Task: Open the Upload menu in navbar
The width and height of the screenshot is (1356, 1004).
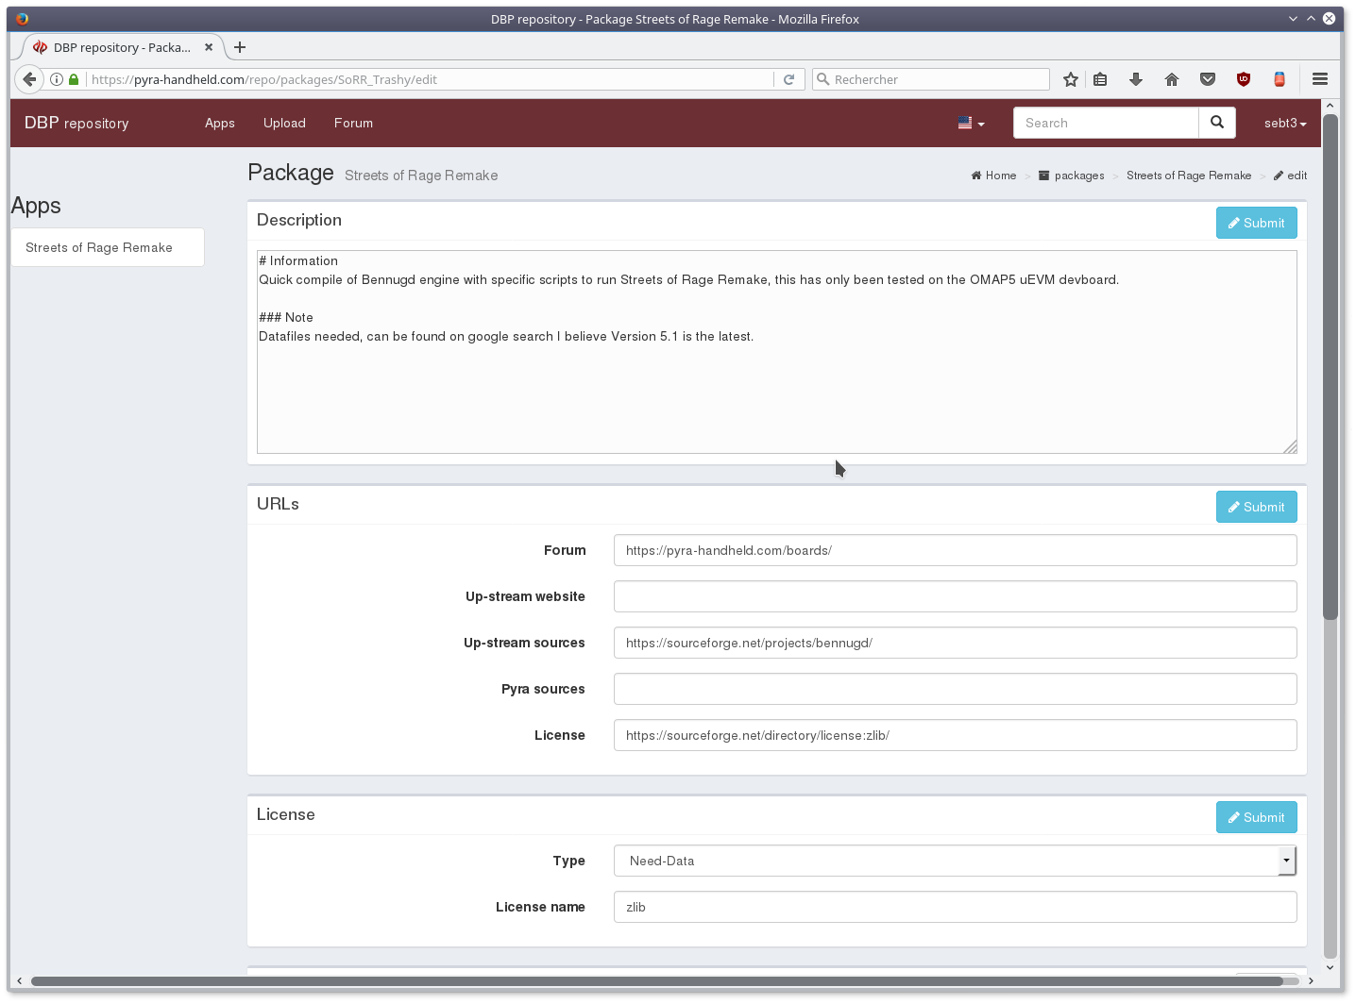Action: [284, 124]
